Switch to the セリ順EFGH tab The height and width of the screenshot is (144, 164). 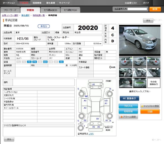pyautogui.click(x=70, y=10)
